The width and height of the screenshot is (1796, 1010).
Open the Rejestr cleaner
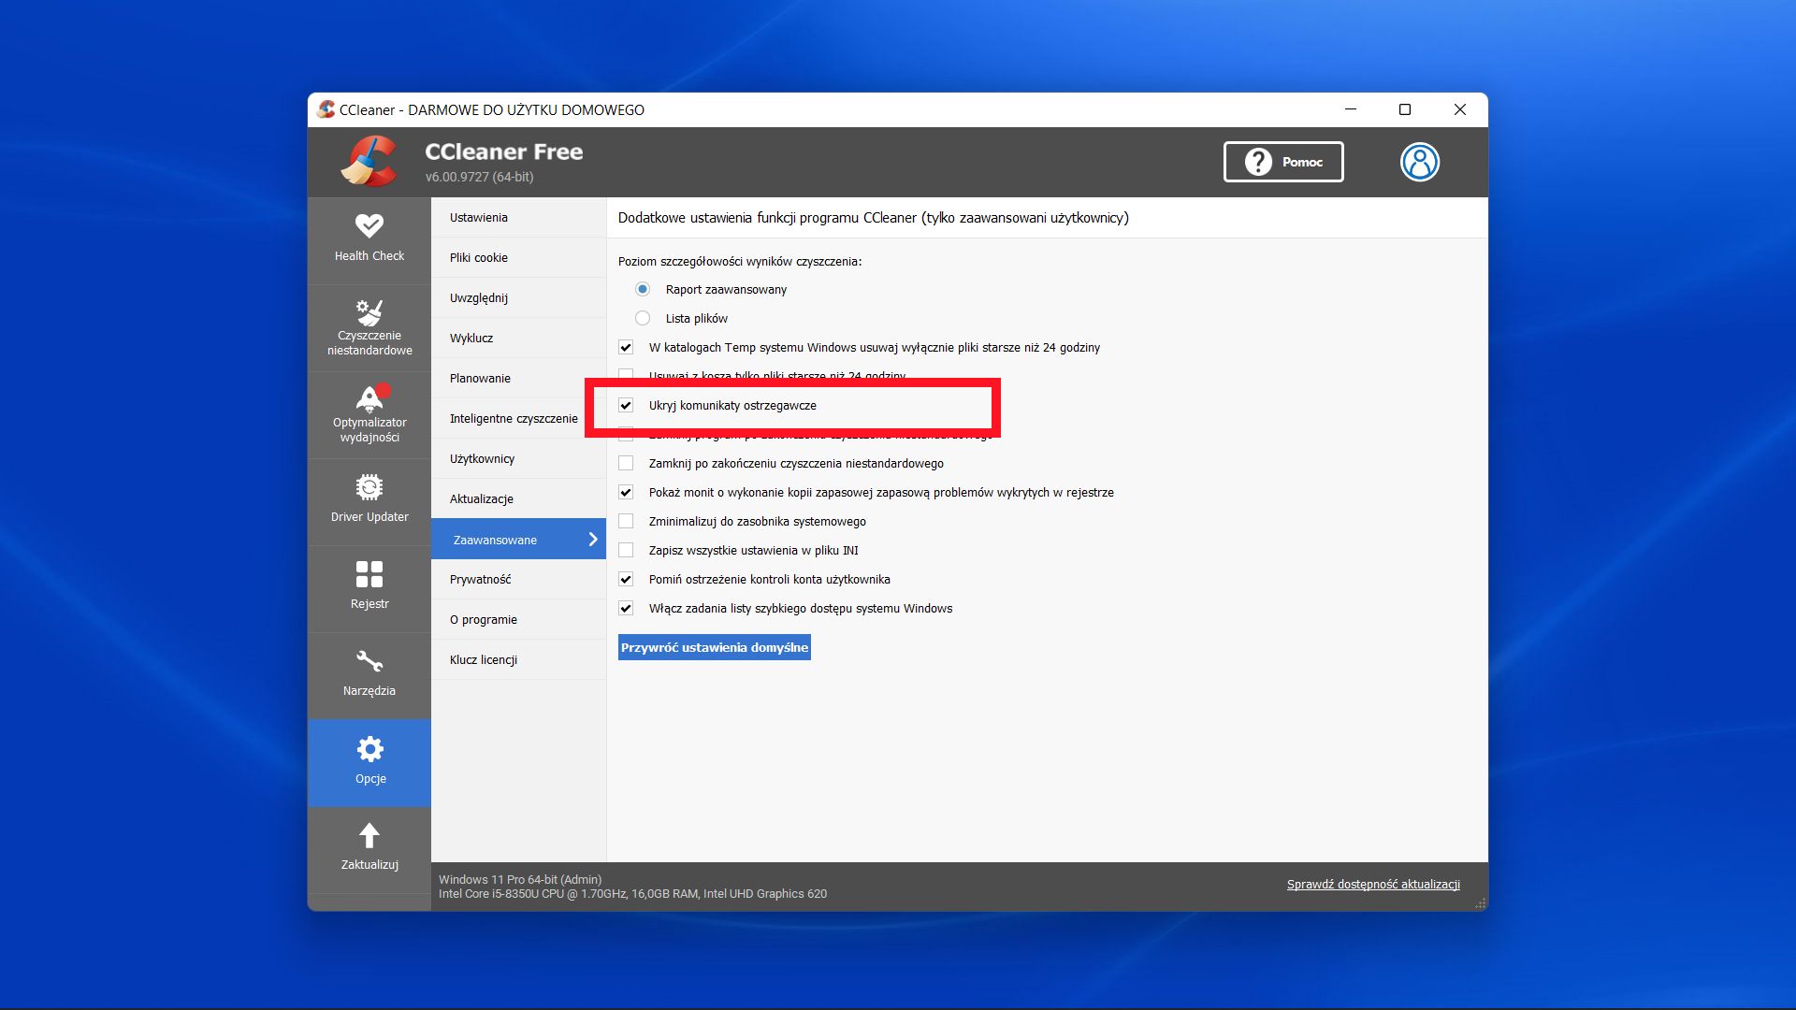point(369,586)
